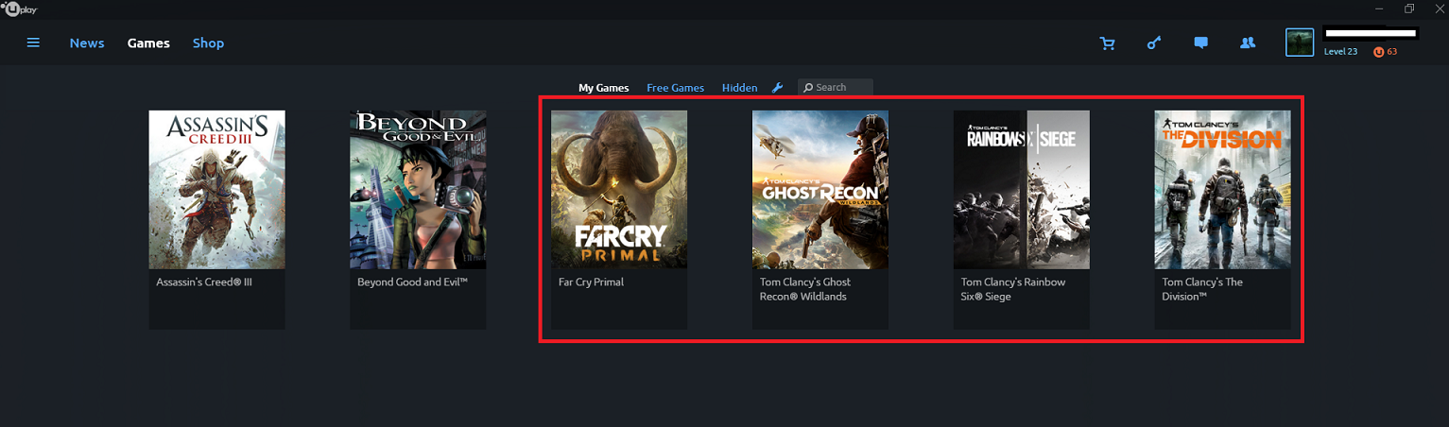Open The Division cover art
The height and width of the screenshot is (427, 1449).
[x=1222, y=190]
